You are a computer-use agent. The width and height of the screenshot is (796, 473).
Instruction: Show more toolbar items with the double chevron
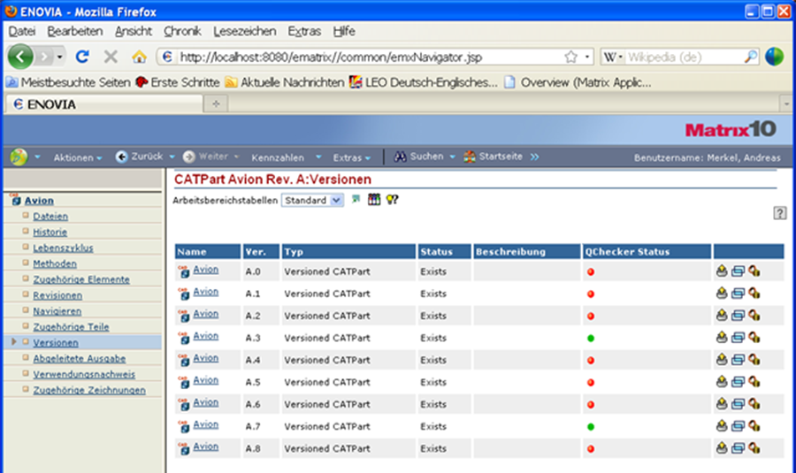(534, 156)
